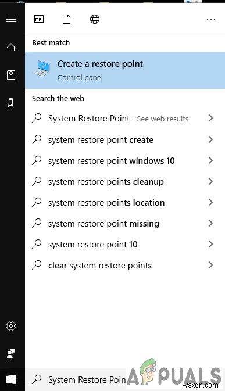Click the search box containing System Restore Point
This screenshot has width=225, height=391.
coord(125,379)
